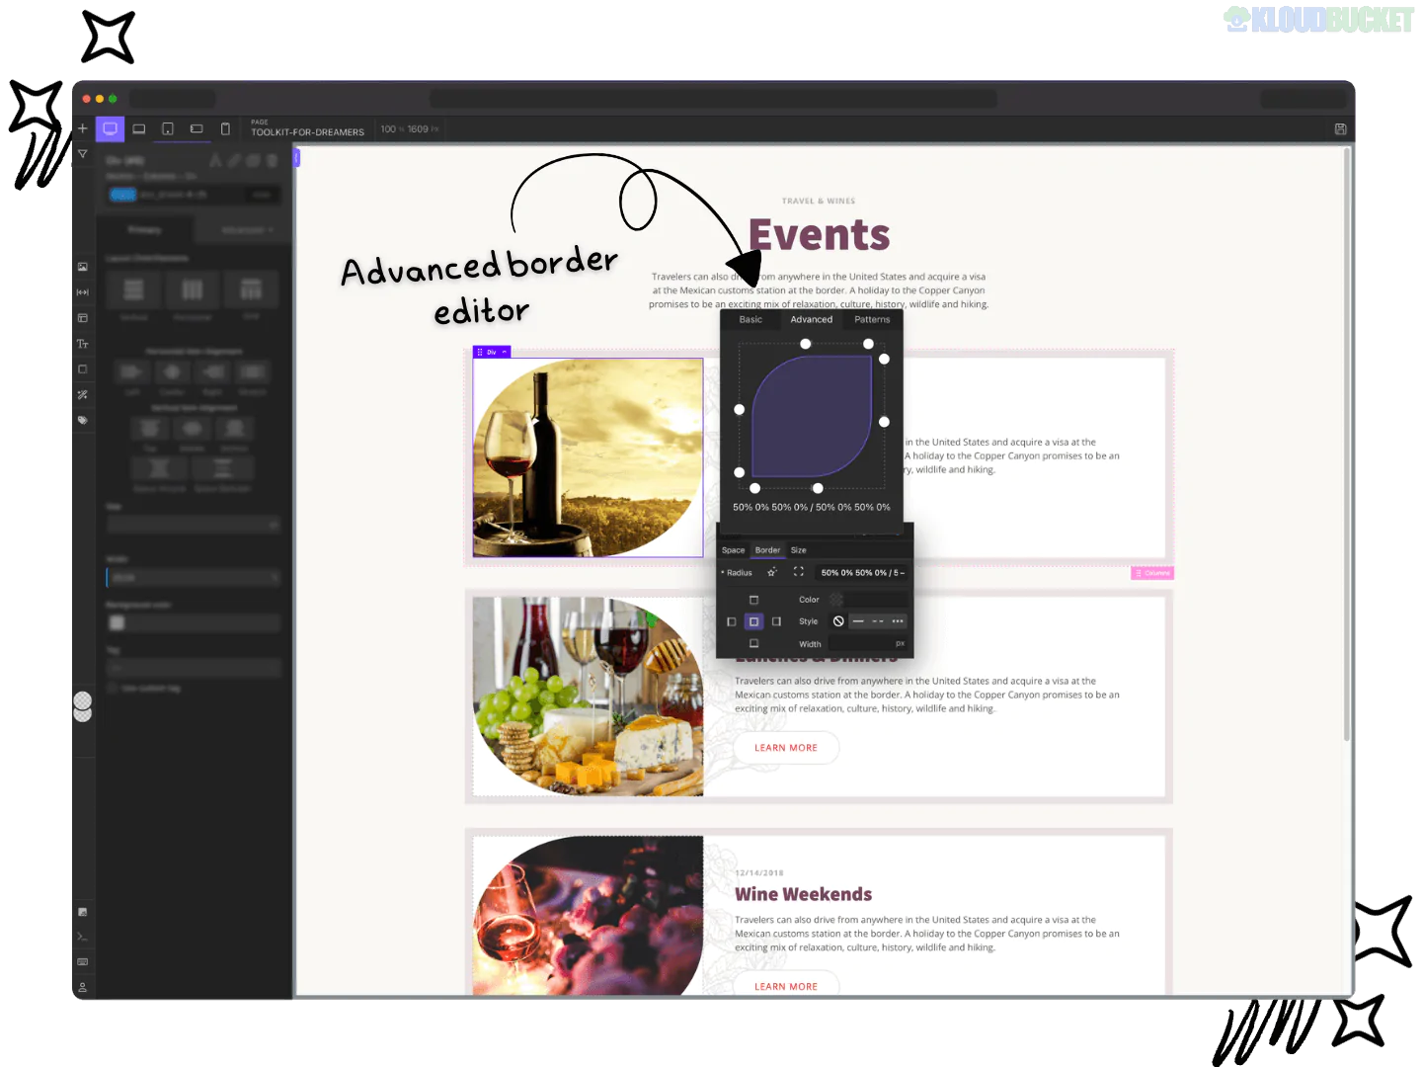Viewport: 1422px width, 1067px height.
Task: Toggle the left border side selector
Action: 732,621
